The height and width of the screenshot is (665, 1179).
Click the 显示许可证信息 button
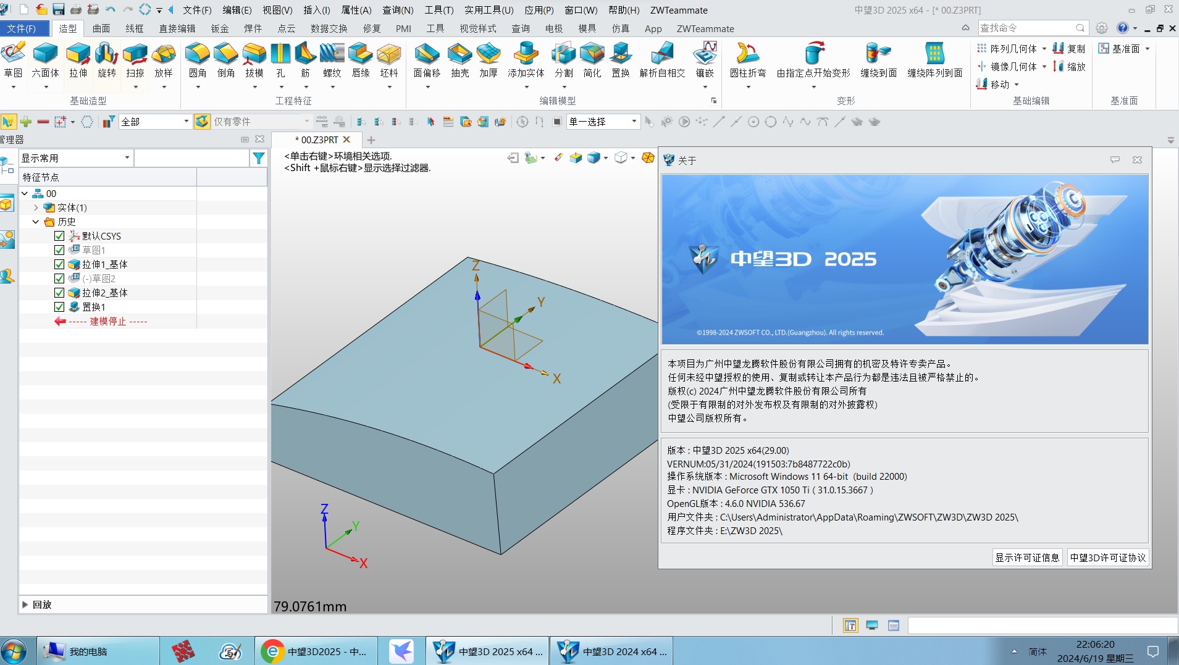coord(1027,558)
